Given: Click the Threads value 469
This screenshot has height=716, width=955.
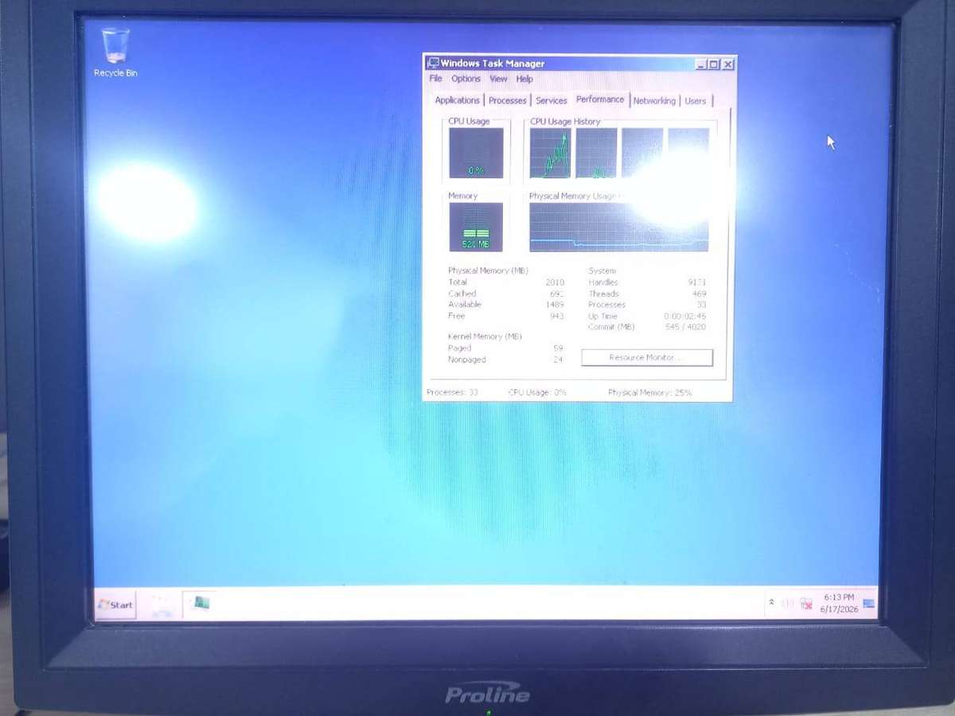Looking at the screenshot, I should [699, 294].
